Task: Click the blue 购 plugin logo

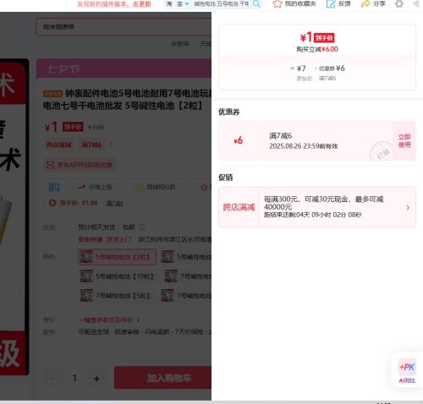Action: pyautogui.click(x=54, y=187)
